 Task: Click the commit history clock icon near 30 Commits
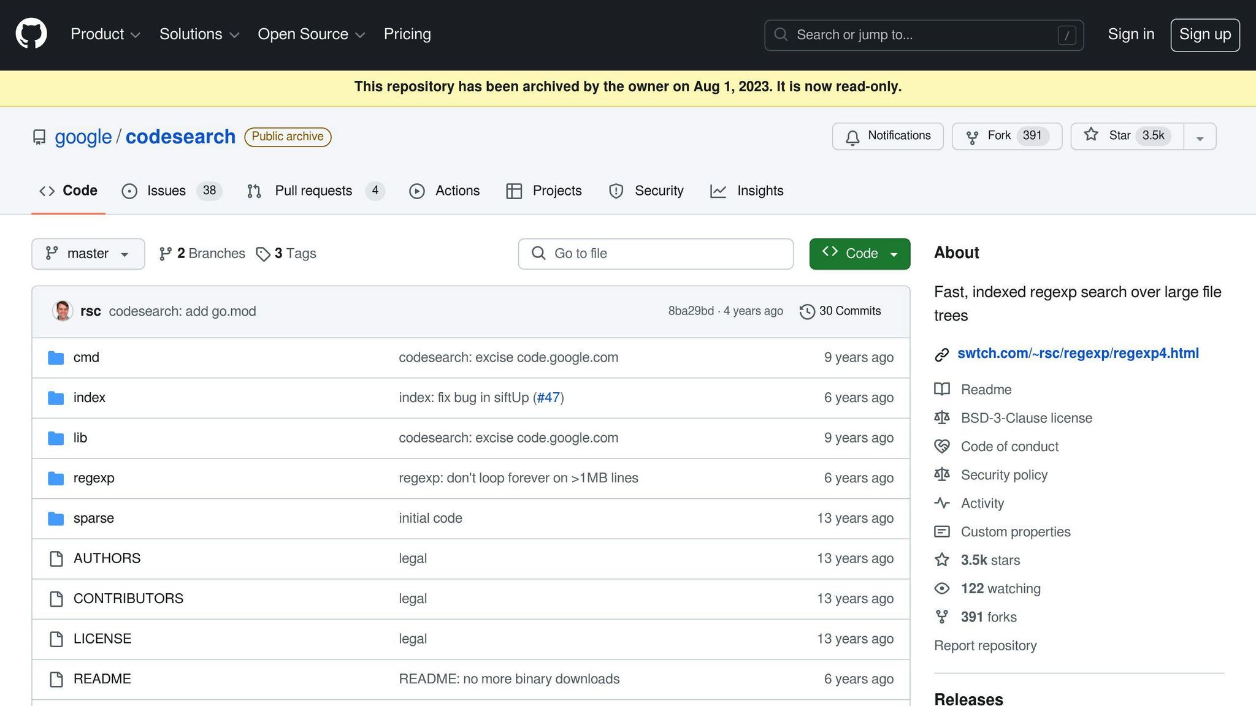(x=806, y=311)
